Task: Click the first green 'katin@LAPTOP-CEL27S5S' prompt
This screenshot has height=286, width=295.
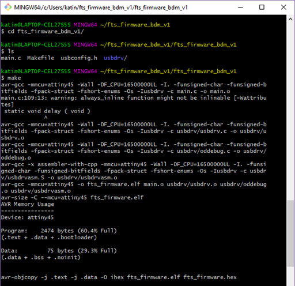Action: [36, 25]
